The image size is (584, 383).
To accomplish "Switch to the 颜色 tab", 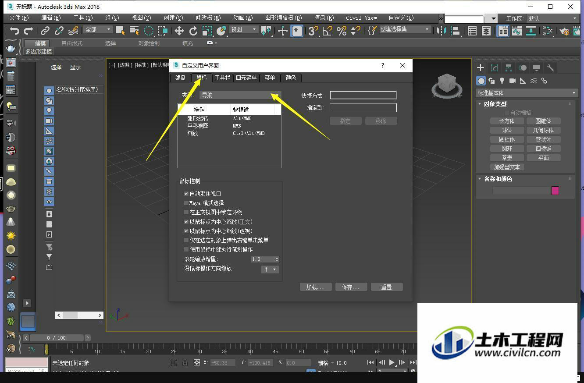I will (291, 78).
